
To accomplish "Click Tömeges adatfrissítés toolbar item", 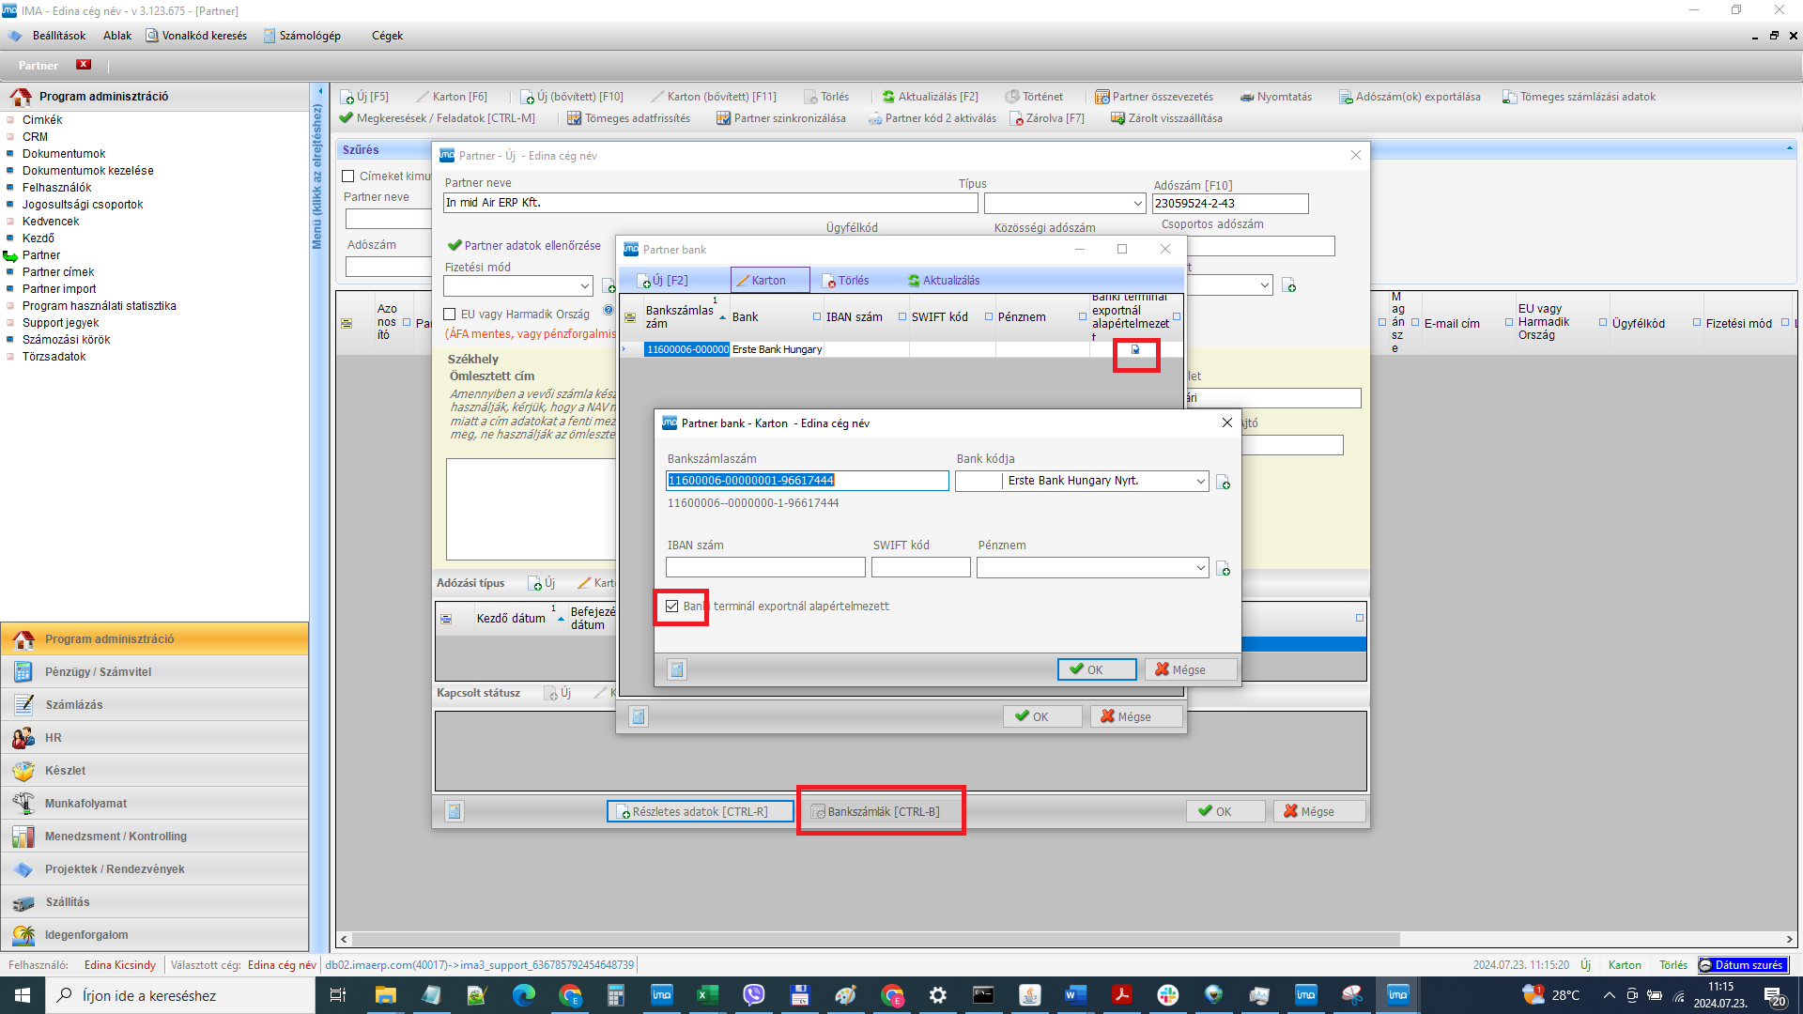I will tap(628, 118).
